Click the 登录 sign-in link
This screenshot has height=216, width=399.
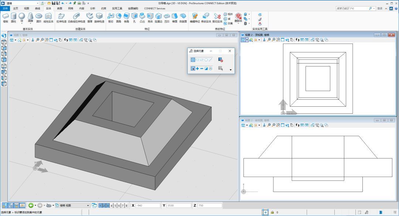[x=380, y=8]
